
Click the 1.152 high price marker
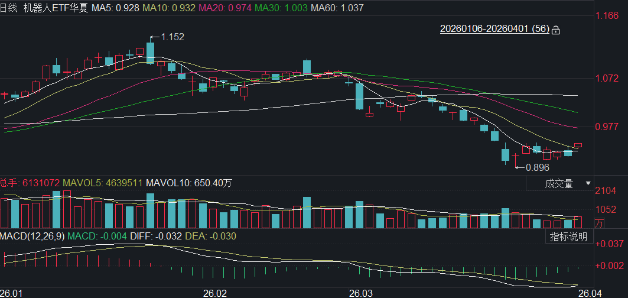click(x=173, y=37)
